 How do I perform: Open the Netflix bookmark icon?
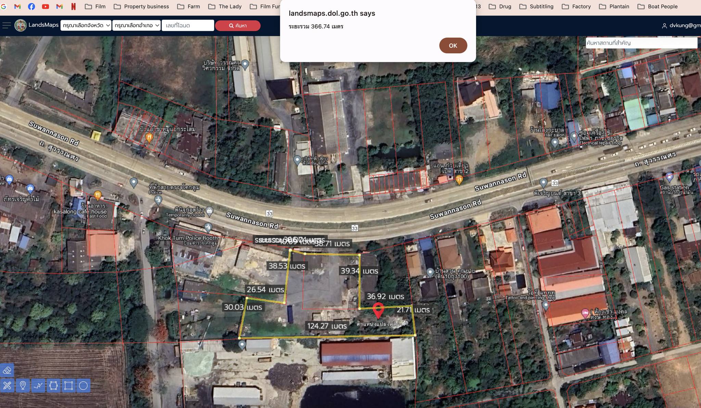click(73, 6)
